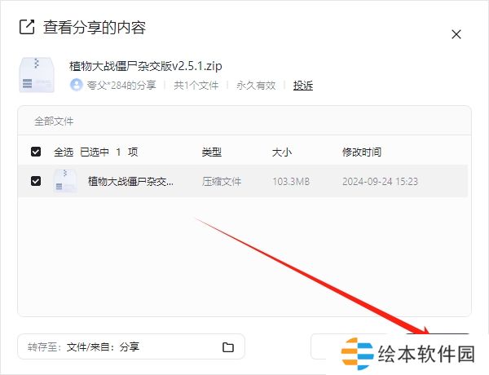This screenshot has height=375, width=489.
Task: Click the sharer's avatar icon
Action: pyautogui.click(x=77, y=85)
